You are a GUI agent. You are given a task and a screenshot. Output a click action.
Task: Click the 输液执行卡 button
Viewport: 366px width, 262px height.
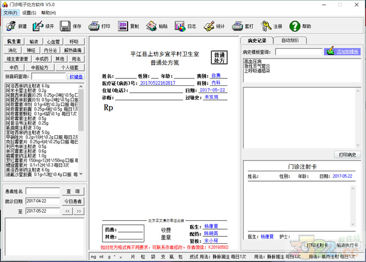click(x=347, y=245)
